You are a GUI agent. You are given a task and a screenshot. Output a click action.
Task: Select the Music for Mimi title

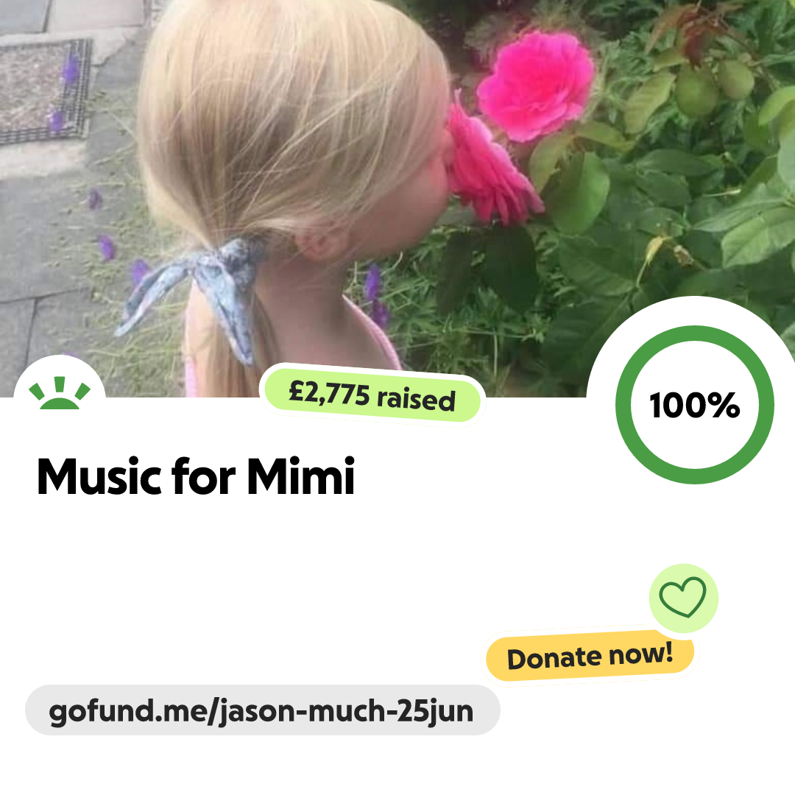pyautogui.click(x=196, y=476)
